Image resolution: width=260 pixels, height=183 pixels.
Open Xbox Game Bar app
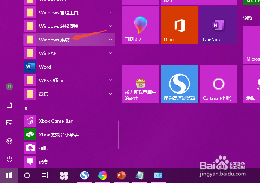69,121
